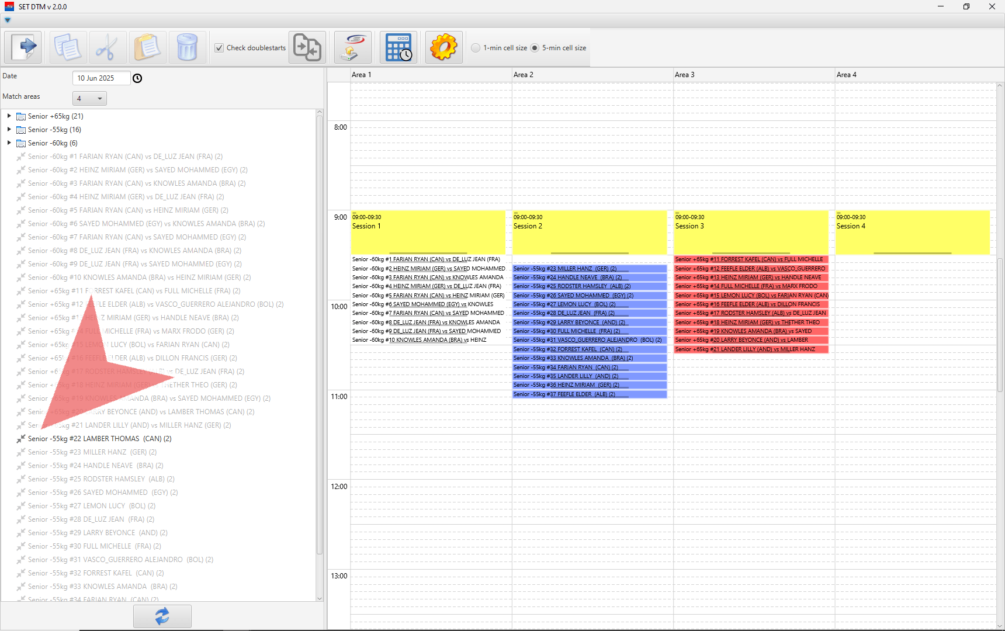Click the yellow Session 4 block
This screenshot has width=1005, height=631.
pyautogui.click(x=912, y=233)
